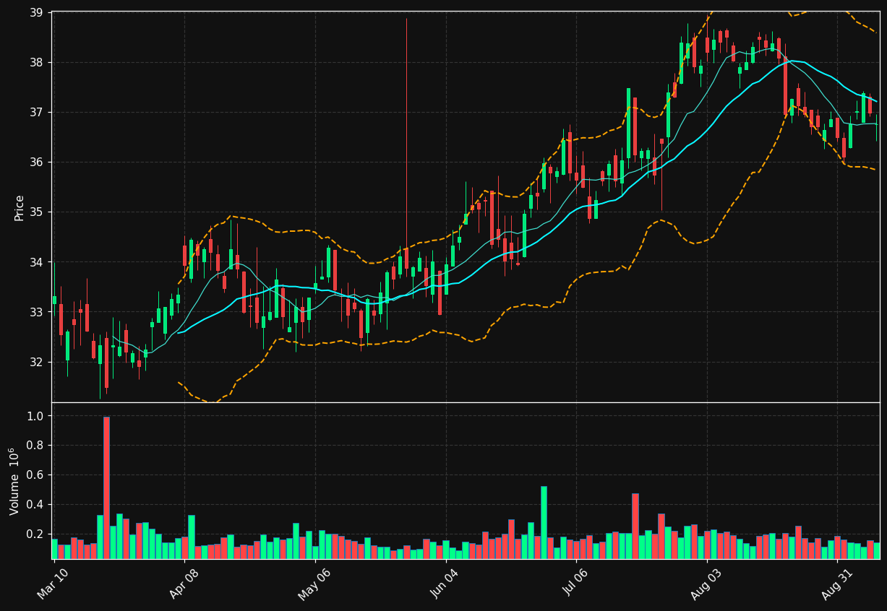Click the 'May 06' date label
This screenshot has width=887, height=611.
(314, 584)
